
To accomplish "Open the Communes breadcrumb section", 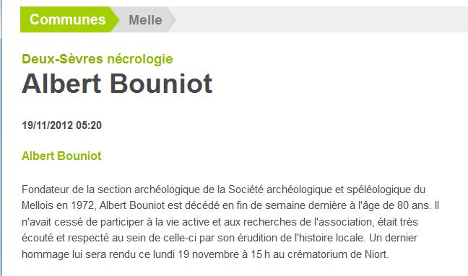I will [x=67, y=19].
